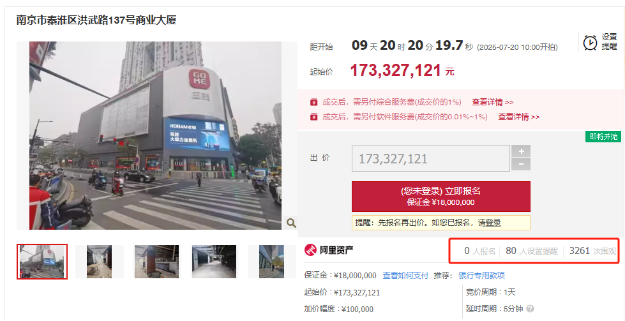Select the fifth thumbnail image

(x=271, y=261)
